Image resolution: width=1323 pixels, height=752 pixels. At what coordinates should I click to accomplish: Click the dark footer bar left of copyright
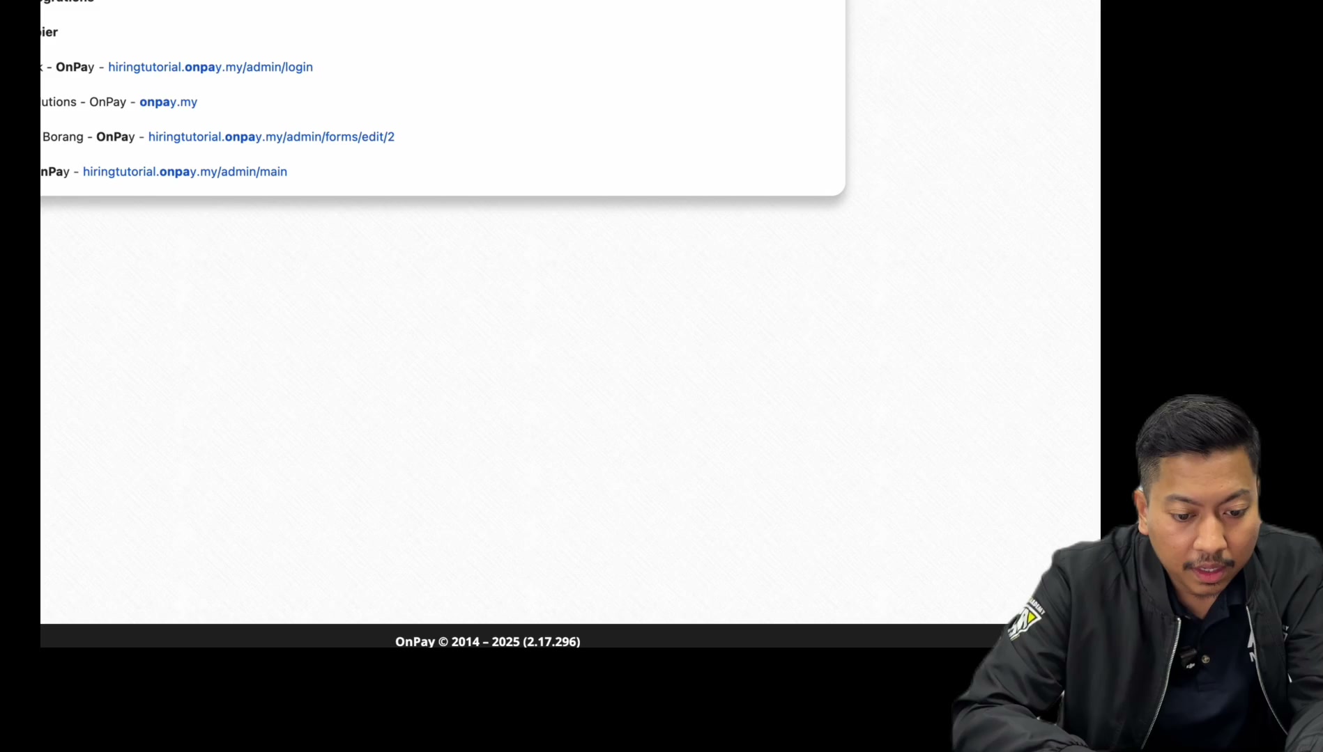click(x=209, y=636)
